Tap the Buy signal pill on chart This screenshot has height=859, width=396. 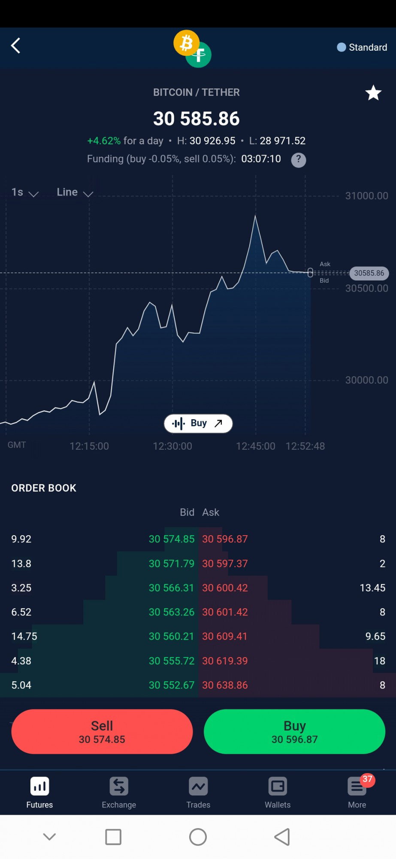[198, 423]
